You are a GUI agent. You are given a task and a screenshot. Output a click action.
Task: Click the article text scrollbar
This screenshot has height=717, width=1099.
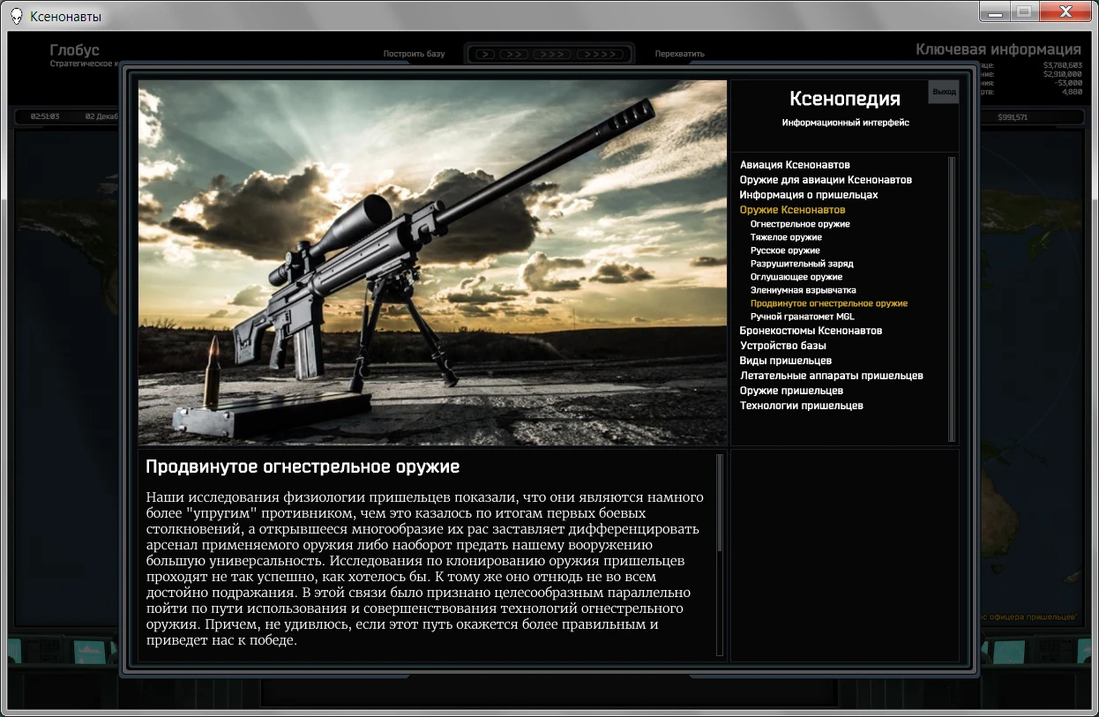(720, 555)
